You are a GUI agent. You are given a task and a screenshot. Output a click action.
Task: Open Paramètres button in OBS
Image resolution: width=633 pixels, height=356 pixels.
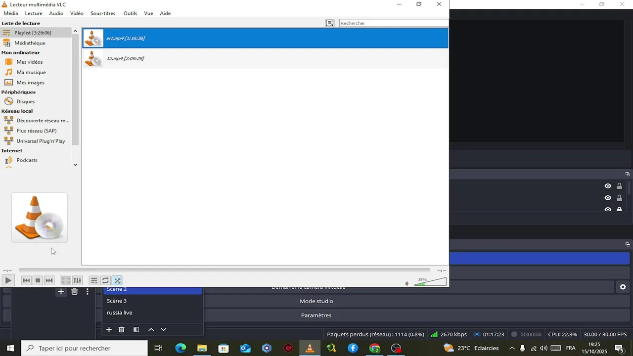316,315
